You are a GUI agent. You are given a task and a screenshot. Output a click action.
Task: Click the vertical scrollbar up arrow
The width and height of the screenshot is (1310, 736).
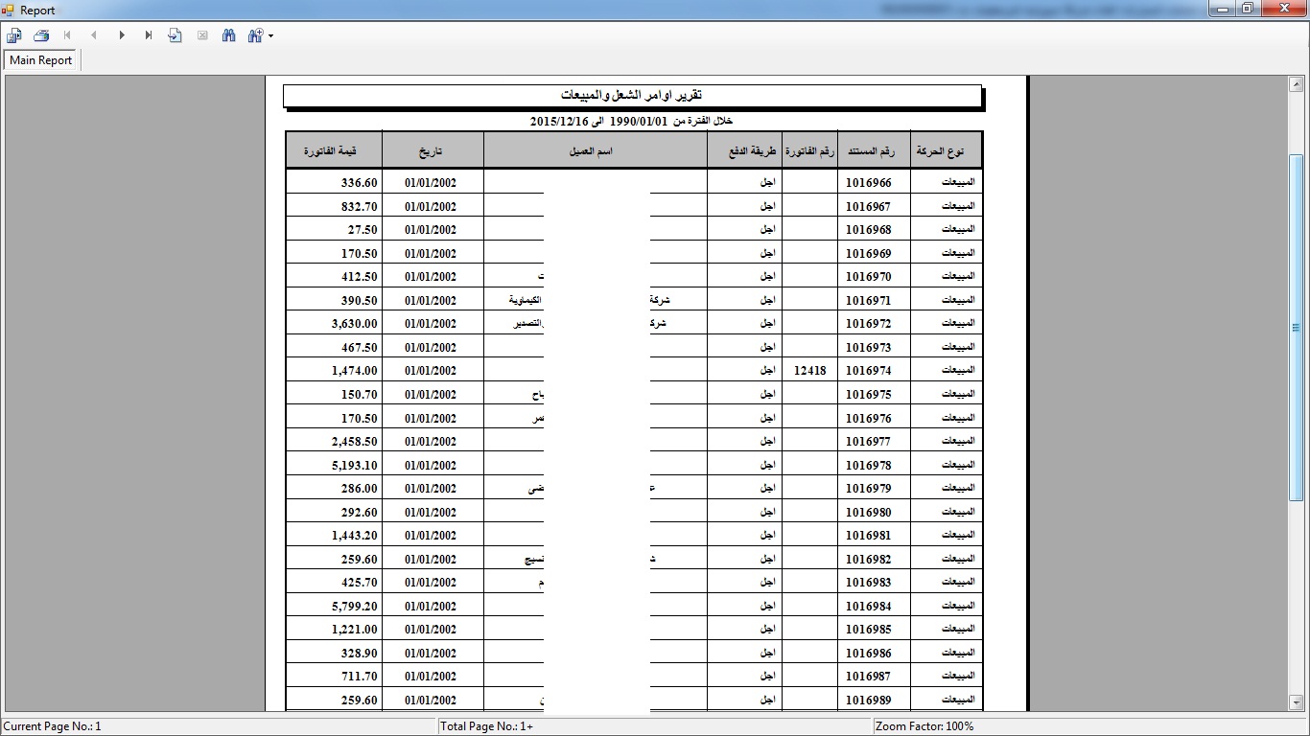[x=1297, y=85]
